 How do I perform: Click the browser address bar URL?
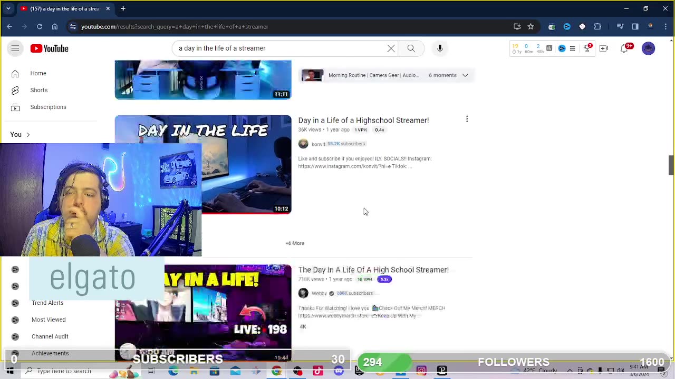tap(175, 26)
